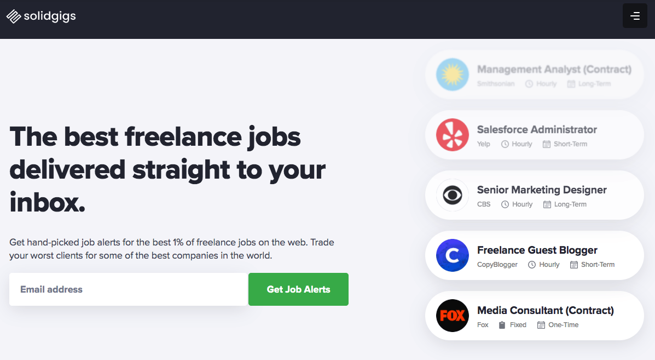Focus the Email address field
The image size is (655, 360).
click(128, 289)
